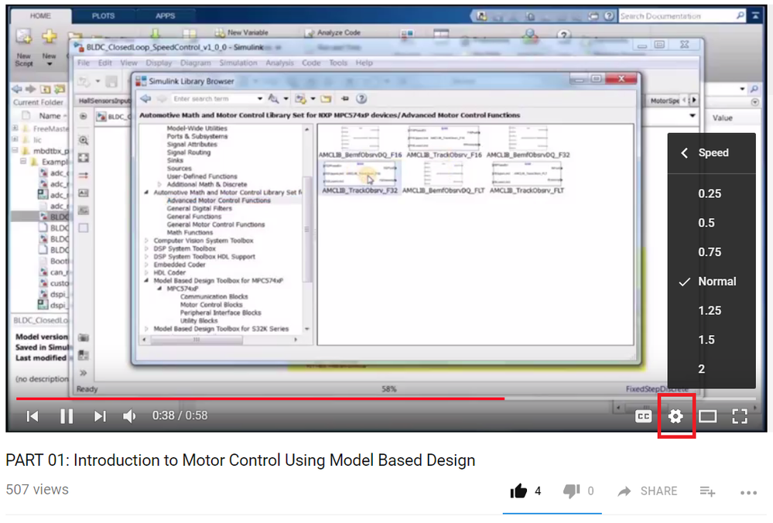Select the AMCLIB_TrackObsrv_F32 block
773x523 pixels.
(x=359, y=178)
